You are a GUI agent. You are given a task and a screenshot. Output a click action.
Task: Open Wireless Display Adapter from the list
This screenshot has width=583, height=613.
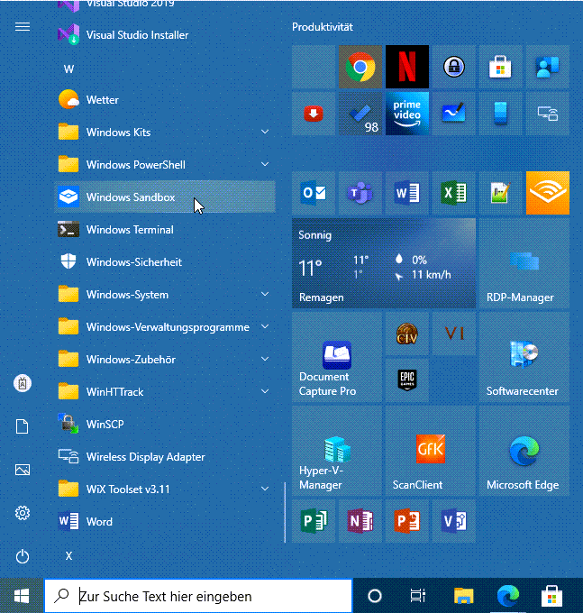pyautogui.click(x=165, y=457)
